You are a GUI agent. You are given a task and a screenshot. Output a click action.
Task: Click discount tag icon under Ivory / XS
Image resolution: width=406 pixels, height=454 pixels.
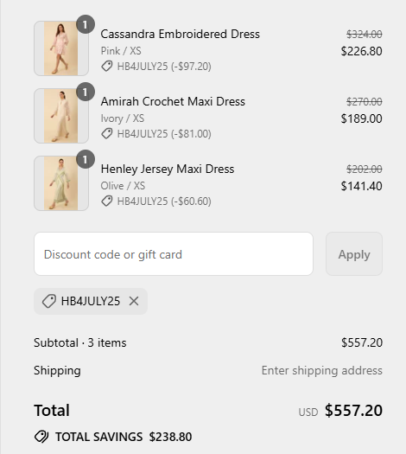tap(107, 133)
